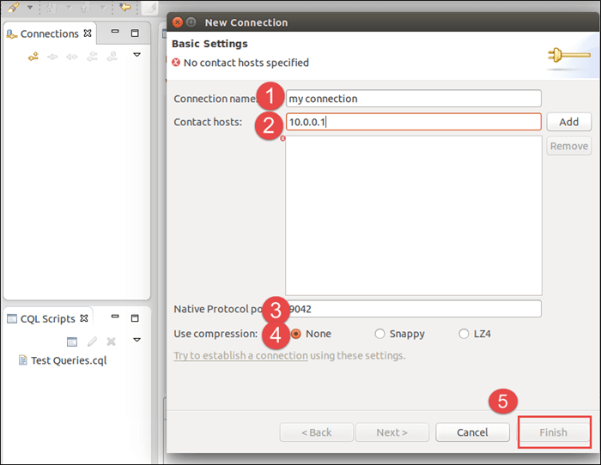Click Add to add contact host
The image size is (601, 465).
tap(568, 122)
